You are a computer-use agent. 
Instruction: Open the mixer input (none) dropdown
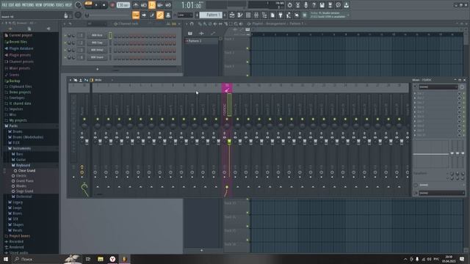(x=438, y=87)
